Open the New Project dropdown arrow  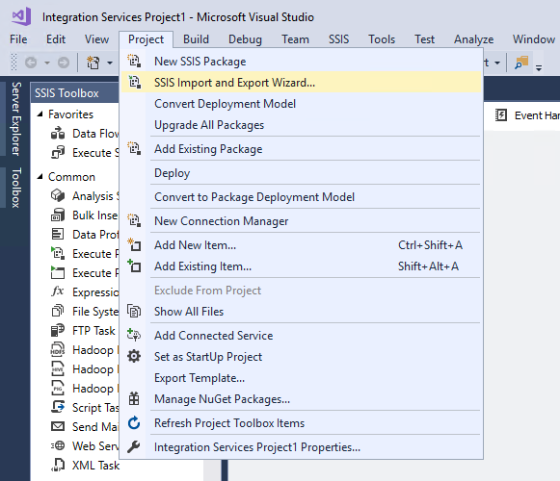[x=110, y=63]
